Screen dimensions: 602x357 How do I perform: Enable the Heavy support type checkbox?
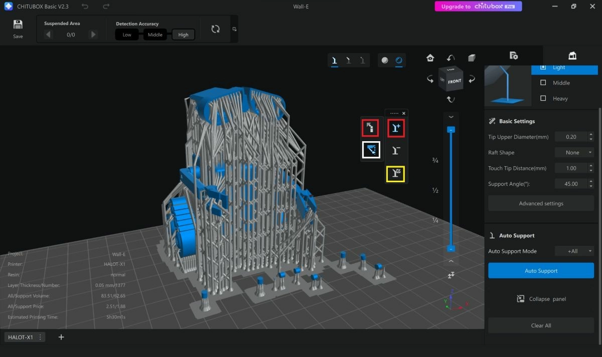click(543, 99)
